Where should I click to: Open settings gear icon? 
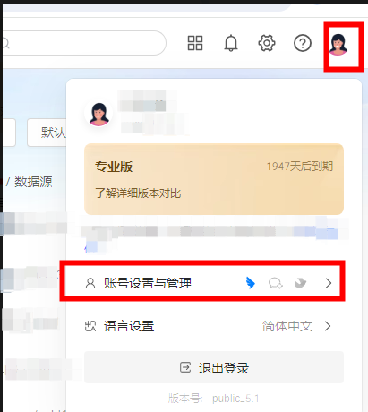click(x=267, y=43)
